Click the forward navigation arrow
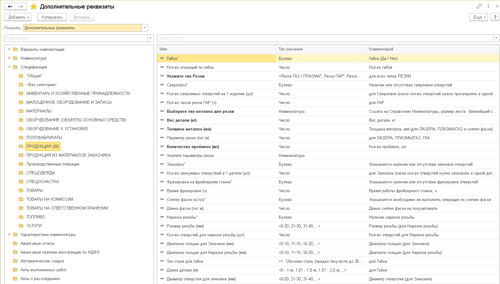 click(x=21, y=6)
